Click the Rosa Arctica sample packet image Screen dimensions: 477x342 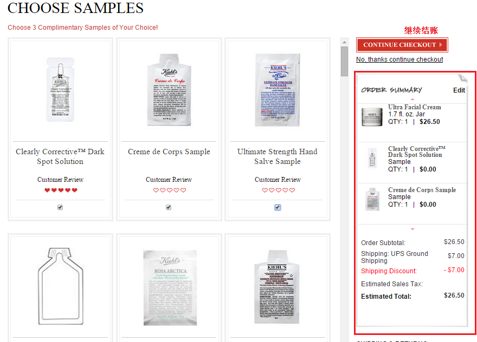[x=170, y=287]
